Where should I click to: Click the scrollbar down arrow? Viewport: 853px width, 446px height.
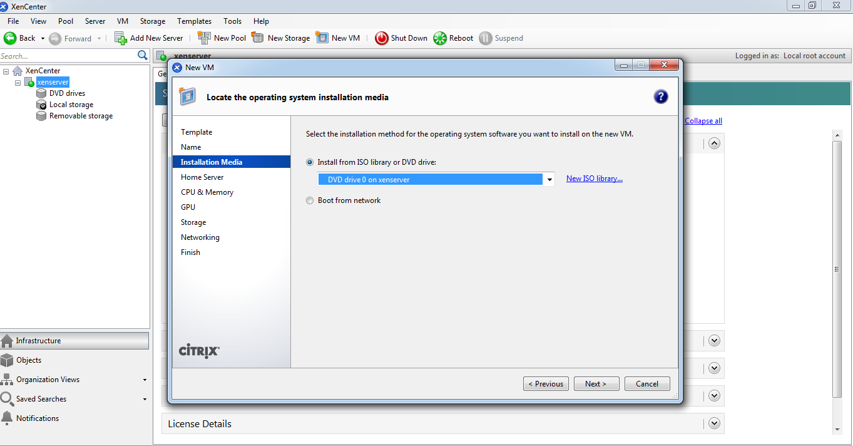[837, 430]
